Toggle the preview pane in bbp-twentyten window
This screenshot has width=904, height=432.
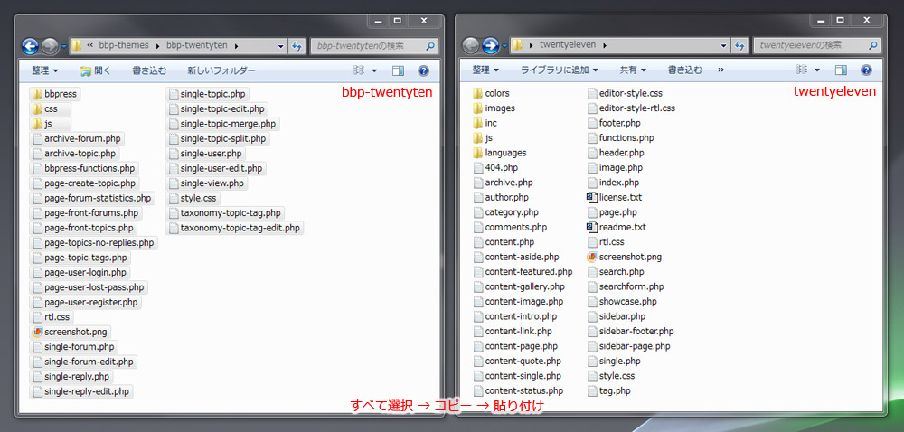pyautogui.click(x=398, y=70)
